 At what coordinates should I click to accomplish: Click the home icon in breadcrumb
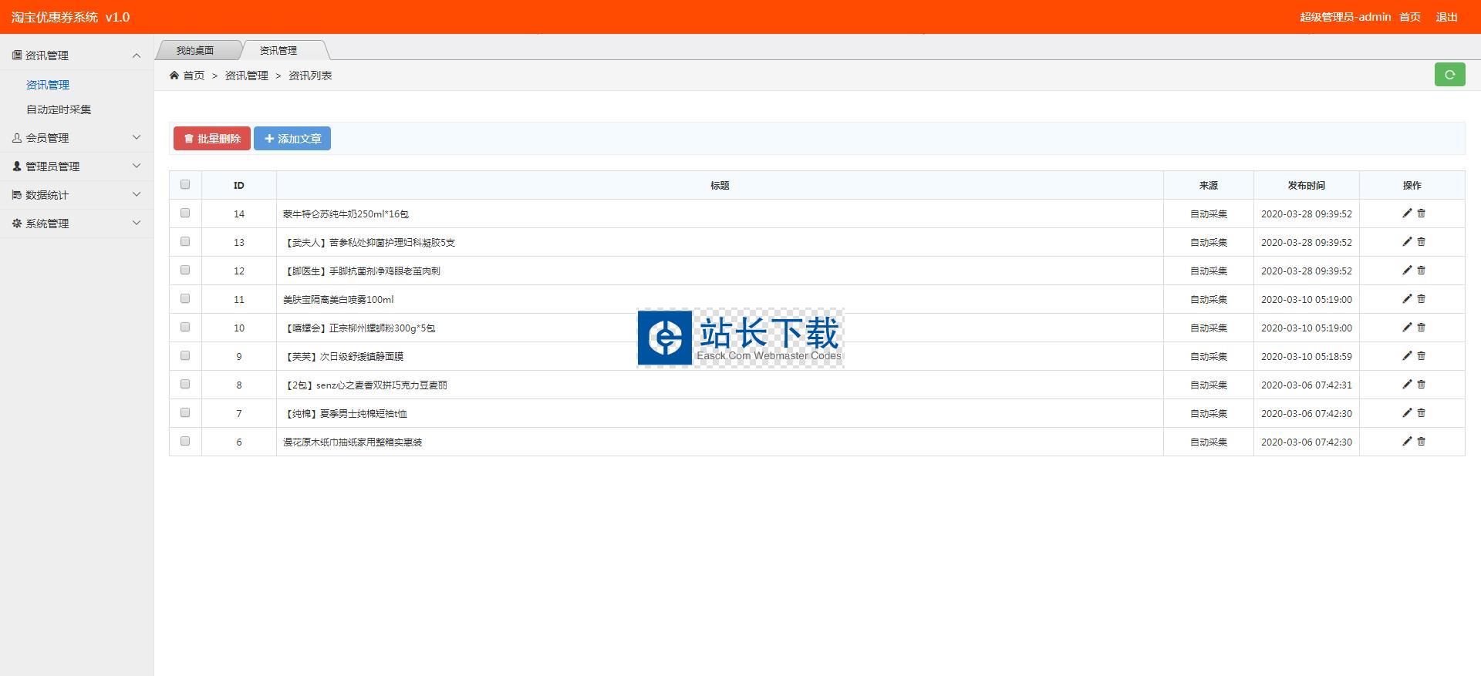point(174,76)
